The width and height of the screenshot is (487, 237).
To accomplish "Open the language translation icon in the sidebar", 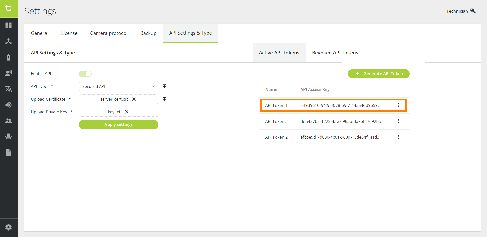I will 9,89.
